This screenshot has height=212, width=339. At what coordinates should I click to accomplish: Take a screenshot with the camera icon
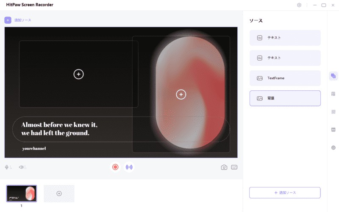pos(224,167)
